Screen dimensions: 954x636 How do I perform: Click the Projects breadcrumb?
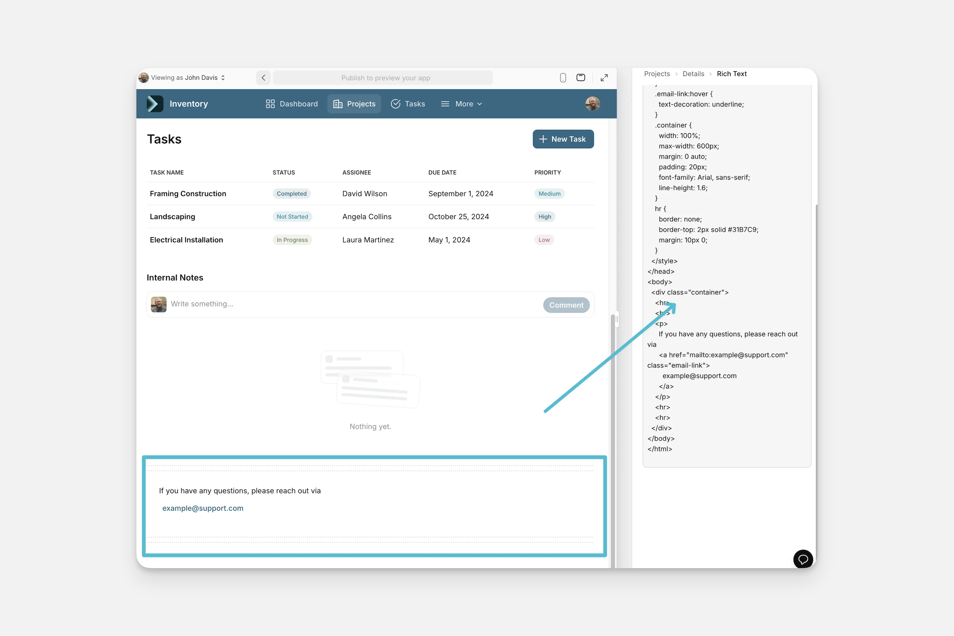coord(657,74)
